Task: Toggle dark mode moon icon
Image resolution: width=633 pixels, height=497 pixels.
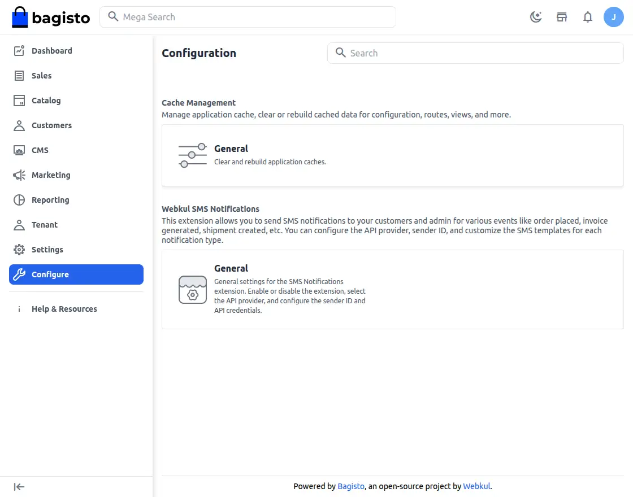Action: coord(536,17)
